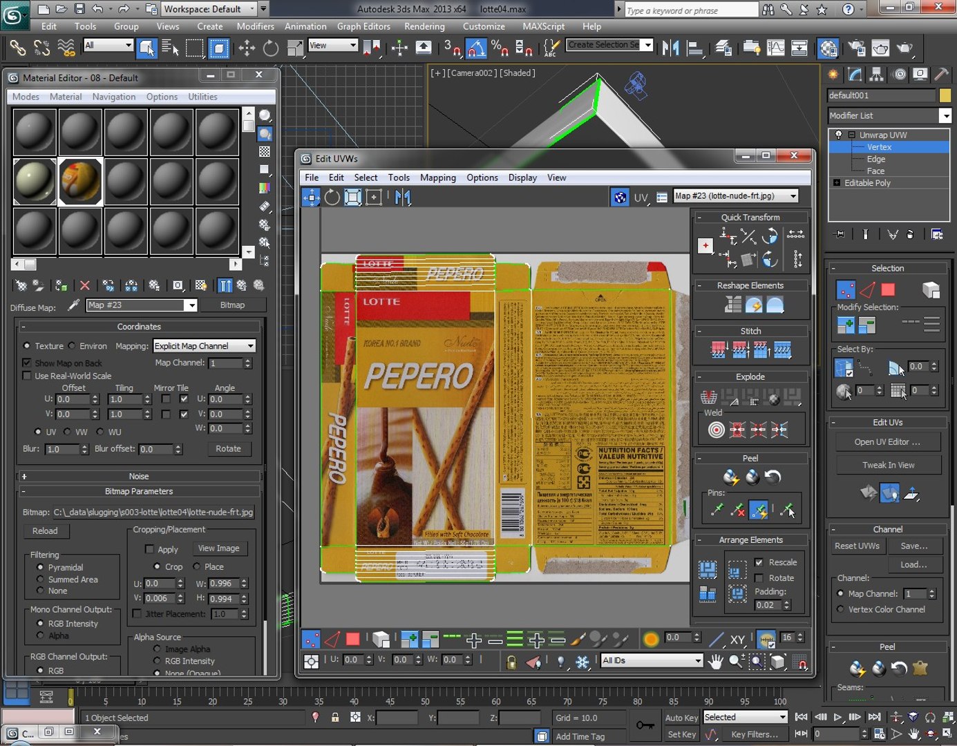This screenshot has width=957, height=746.
Task: Click the Reload bitmap button
Action: 45,531
